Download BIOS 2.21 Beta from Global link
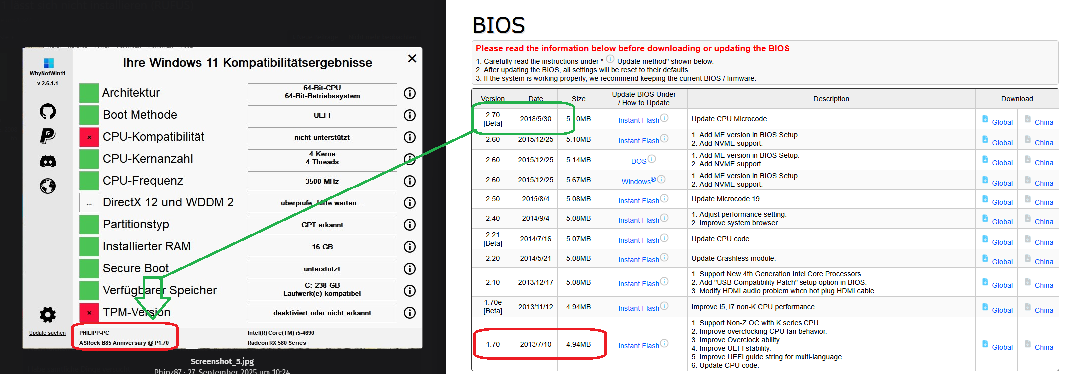 [1002, 242]
